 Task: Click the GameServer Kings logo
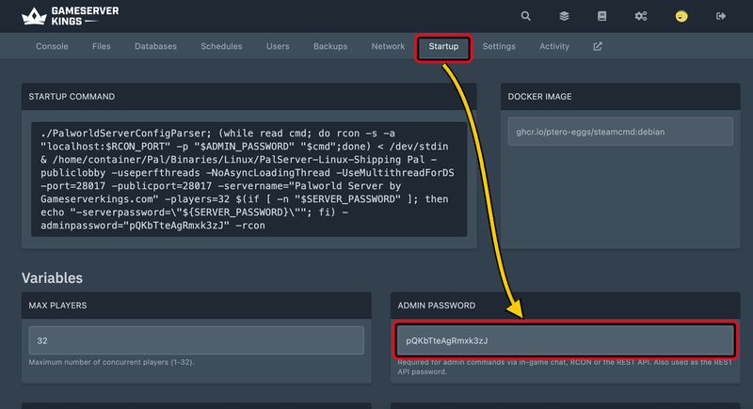tap(70, 16)
